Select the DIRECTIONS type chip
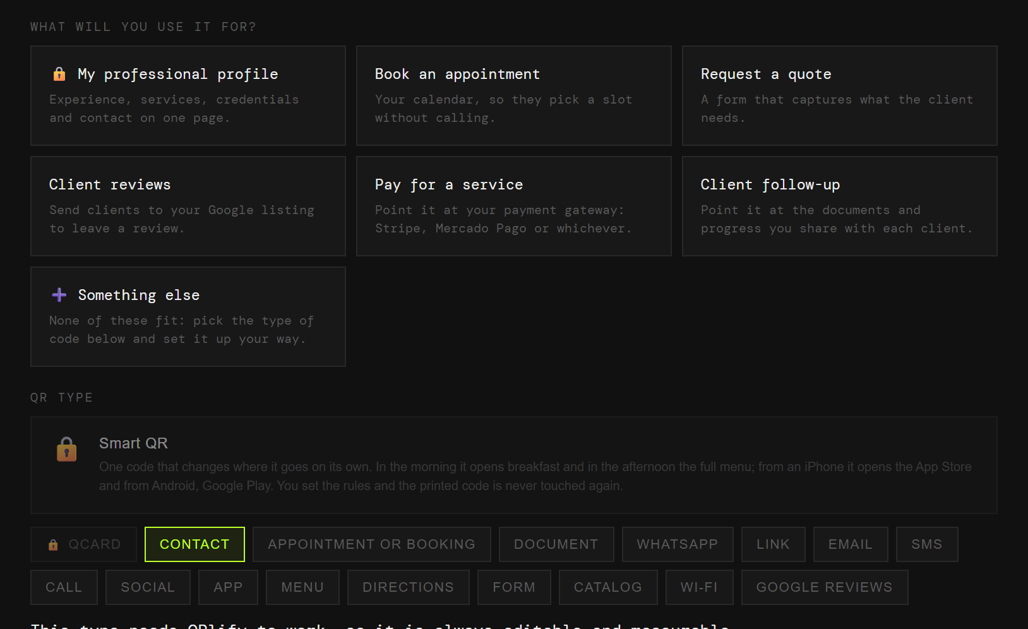The height and width of the screenshot is (629, 1028). pyautogui.click(x=409, y=587)
